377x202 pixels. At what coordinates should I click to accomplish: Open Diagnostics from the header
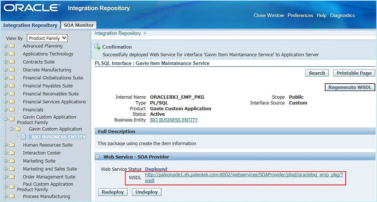click(x=342, y=15)
